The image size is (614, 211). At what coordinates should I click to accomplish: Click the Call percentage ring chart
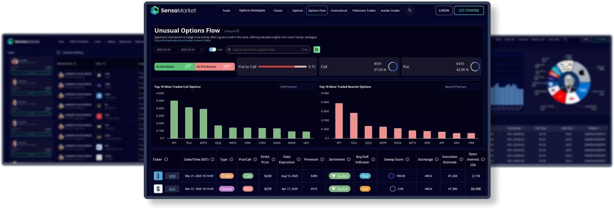pos(393,67)
